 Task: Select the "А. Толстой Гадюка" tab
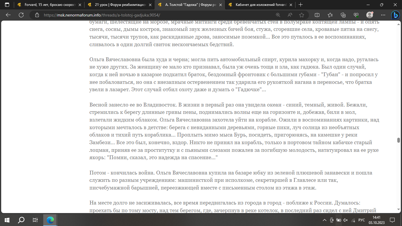tap(190, 5)
